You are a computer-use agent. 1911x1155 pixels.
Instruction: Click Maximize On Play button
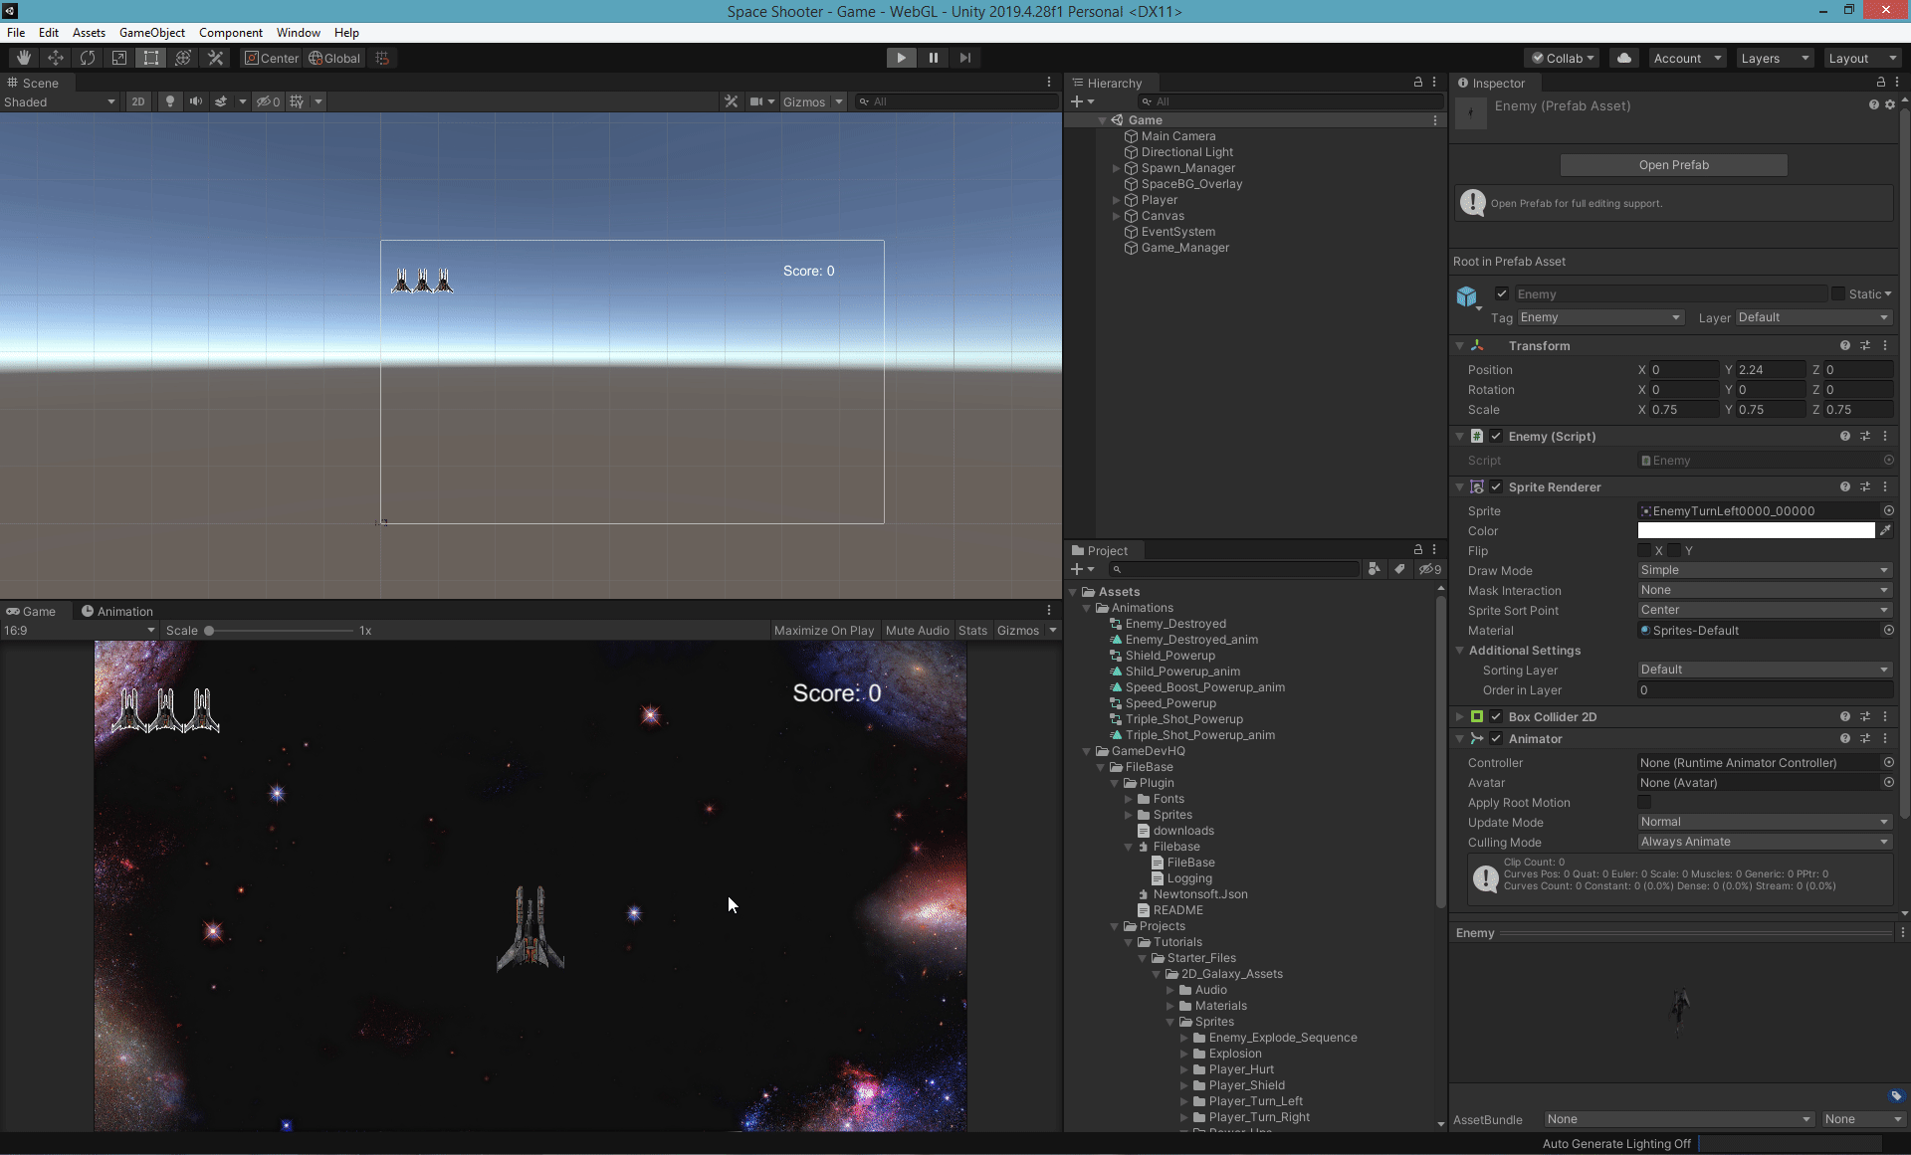click(x=823, y=630)
